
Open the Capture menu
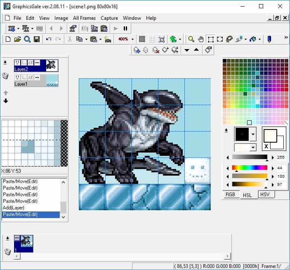pos(109,18)
